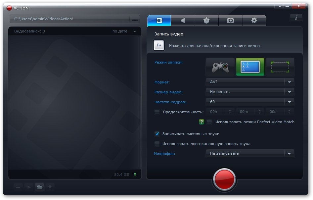Click the 80.4 GB free space text
Image resolution: width=313 pixels, height=200 pixels.
tap(122, 175)
